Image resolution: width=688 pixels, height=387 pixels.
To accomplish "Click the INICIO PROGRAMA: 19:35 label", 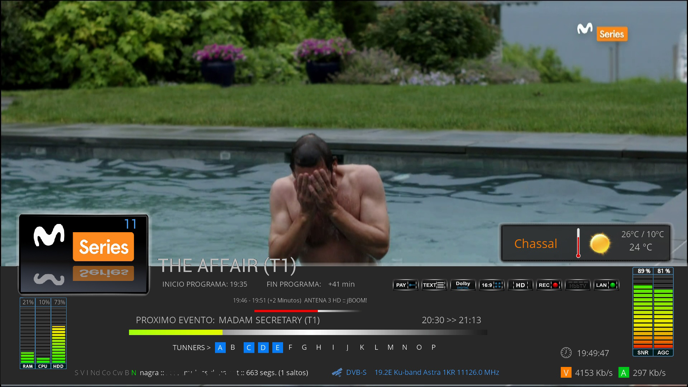I will pyautogui.click(x=205, y=284).
